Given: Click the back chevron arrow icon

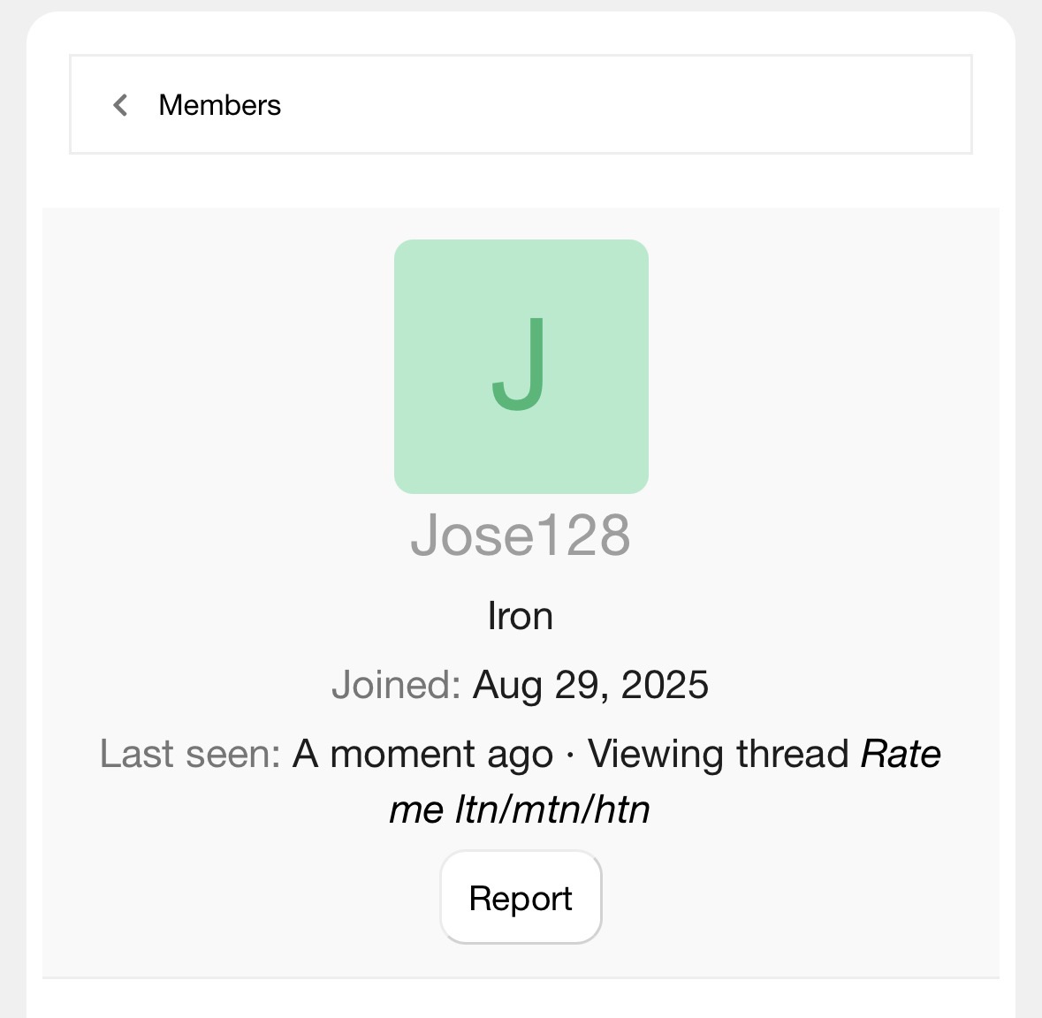Looking at the screenshot, I should (x=121, y=105).
